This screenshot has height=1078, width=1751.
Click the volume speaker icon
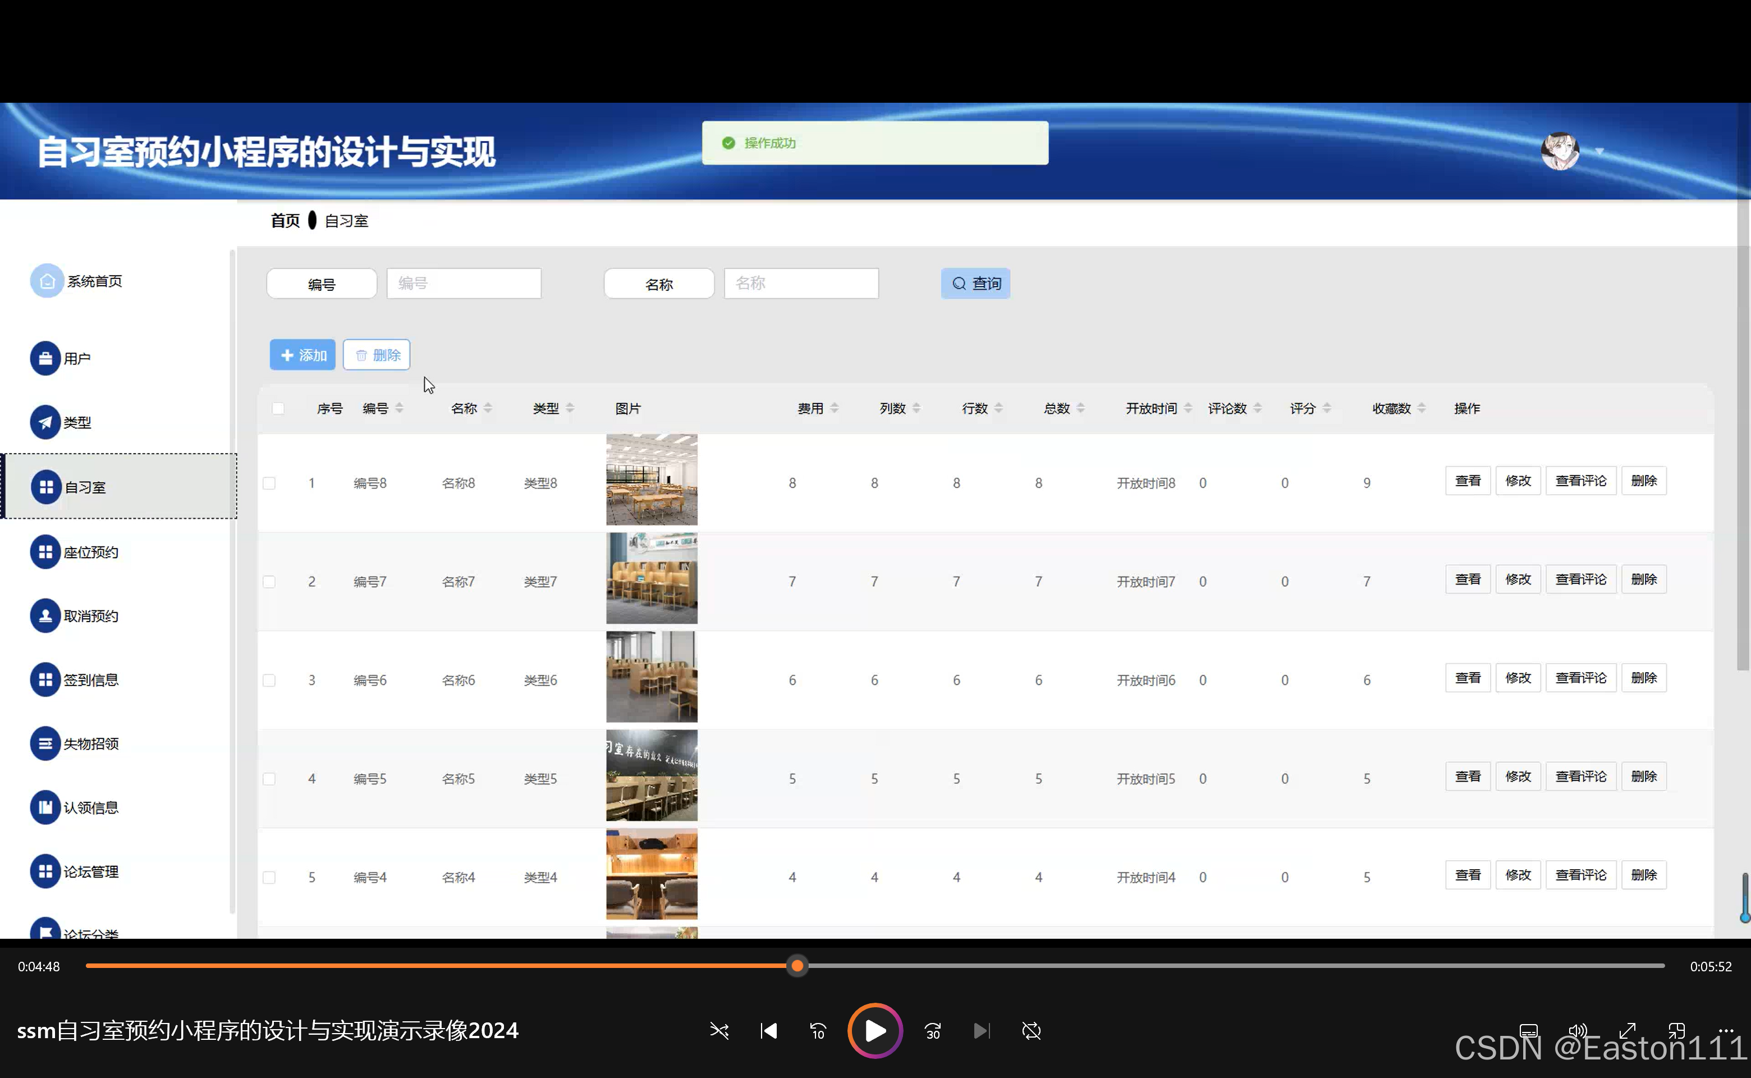pos(1577,1031)
